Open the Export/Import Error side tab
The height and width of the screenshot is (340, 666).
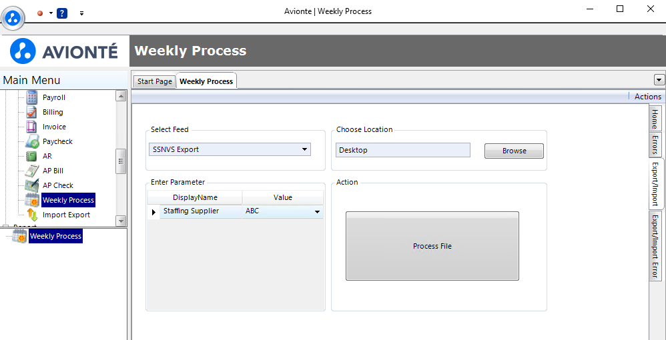(655, 246)
